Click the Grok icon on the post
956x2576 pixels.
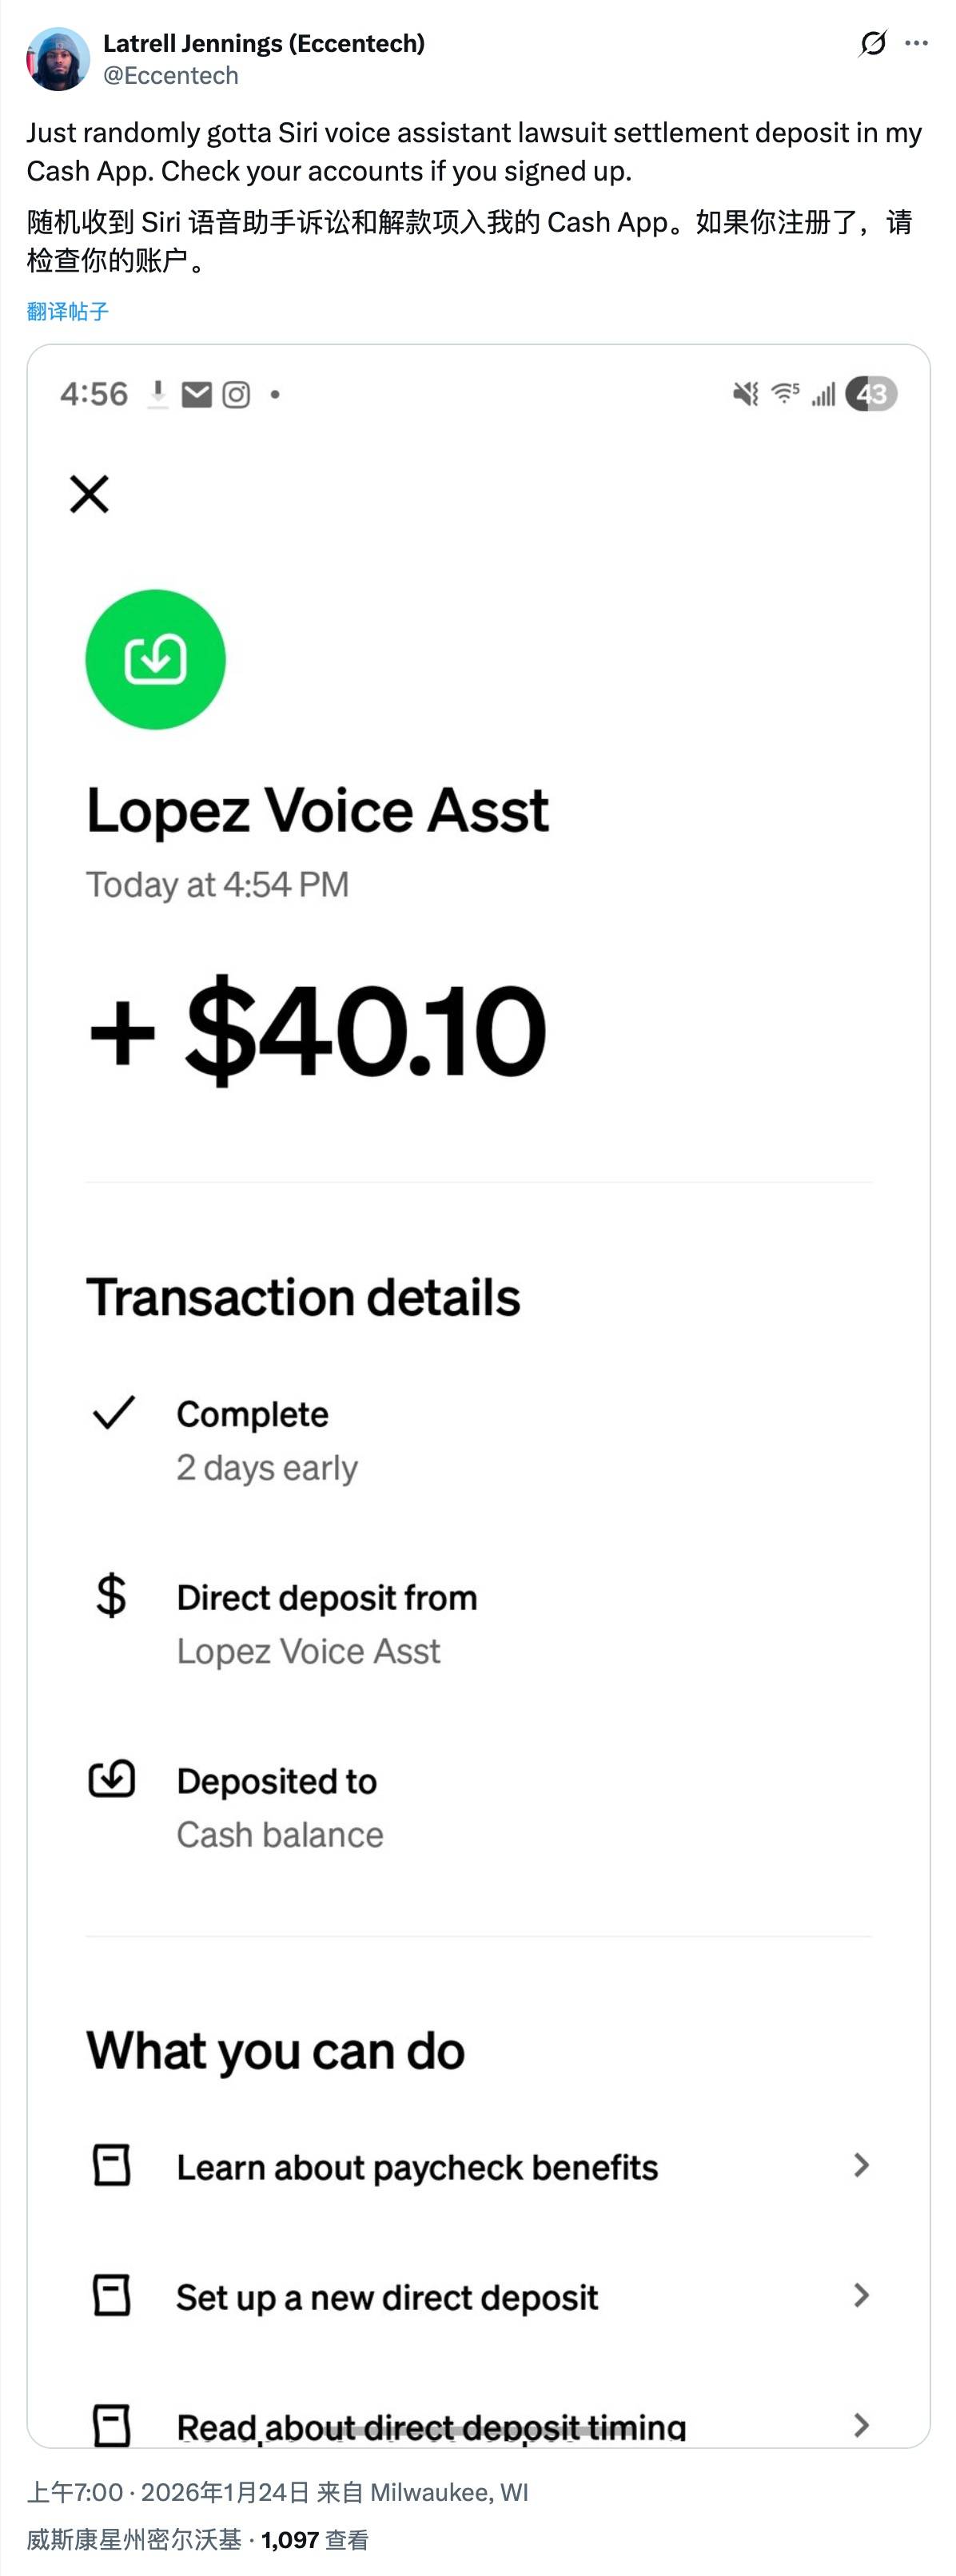[872, 43]
